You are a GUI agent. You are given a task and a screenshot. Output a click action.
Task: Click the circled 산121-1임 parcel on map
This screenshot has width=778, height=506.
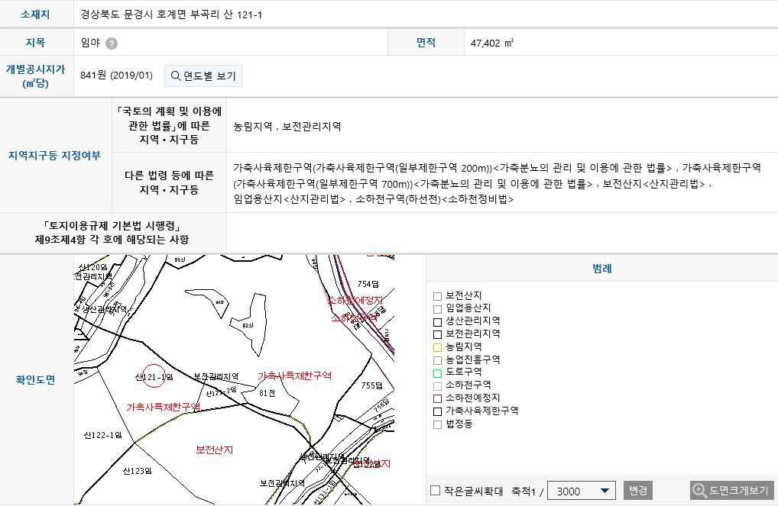tap(154, 377)
